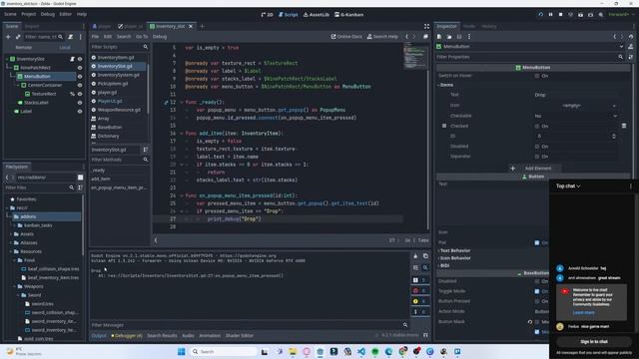The width and height of the screenshot is (639, 359).
Task: Select the add_item method in the methods list
Action: 100,179
